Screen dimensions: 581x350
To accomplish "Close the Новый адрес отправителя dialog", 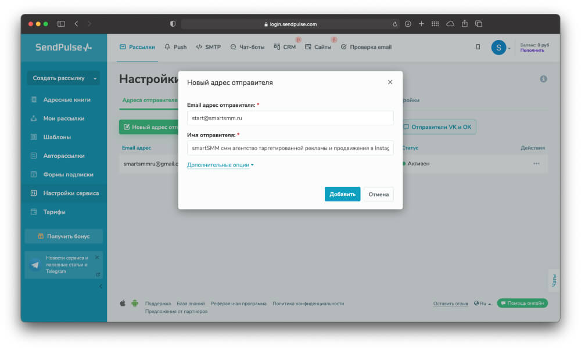I will [x=390, y=82].
